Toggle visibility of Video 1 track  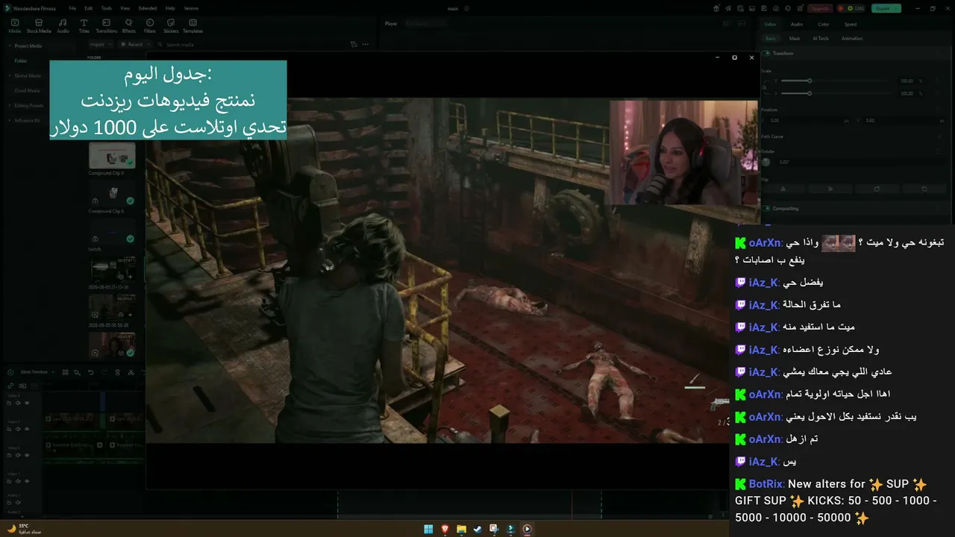tap(27, 480)
